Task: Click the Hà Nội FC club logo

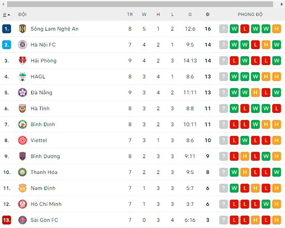Action: coord(22,45)
